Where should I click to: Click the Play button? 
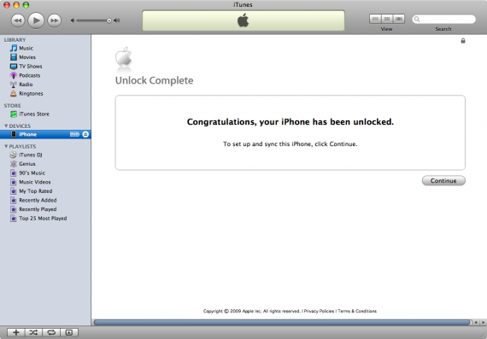click(x=36, y=20)
